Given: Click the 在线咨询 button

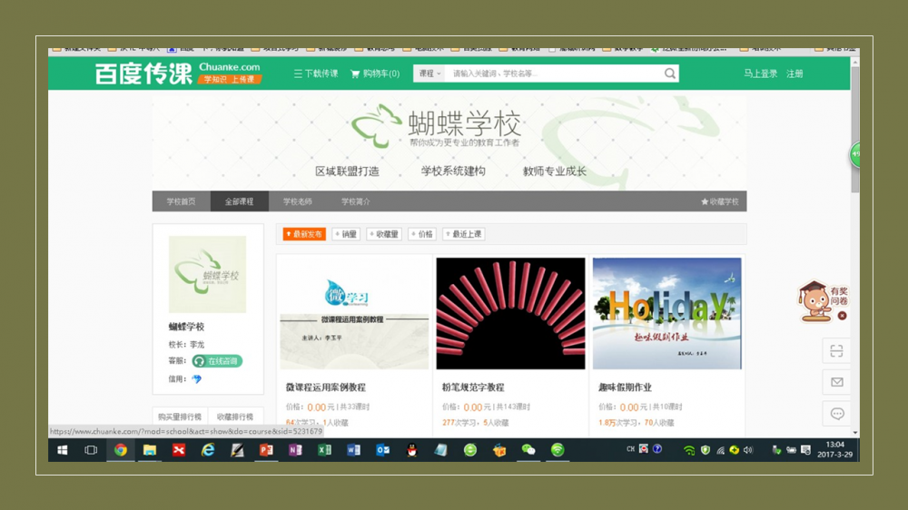Looking at the screenshot, I should [217, 361].
